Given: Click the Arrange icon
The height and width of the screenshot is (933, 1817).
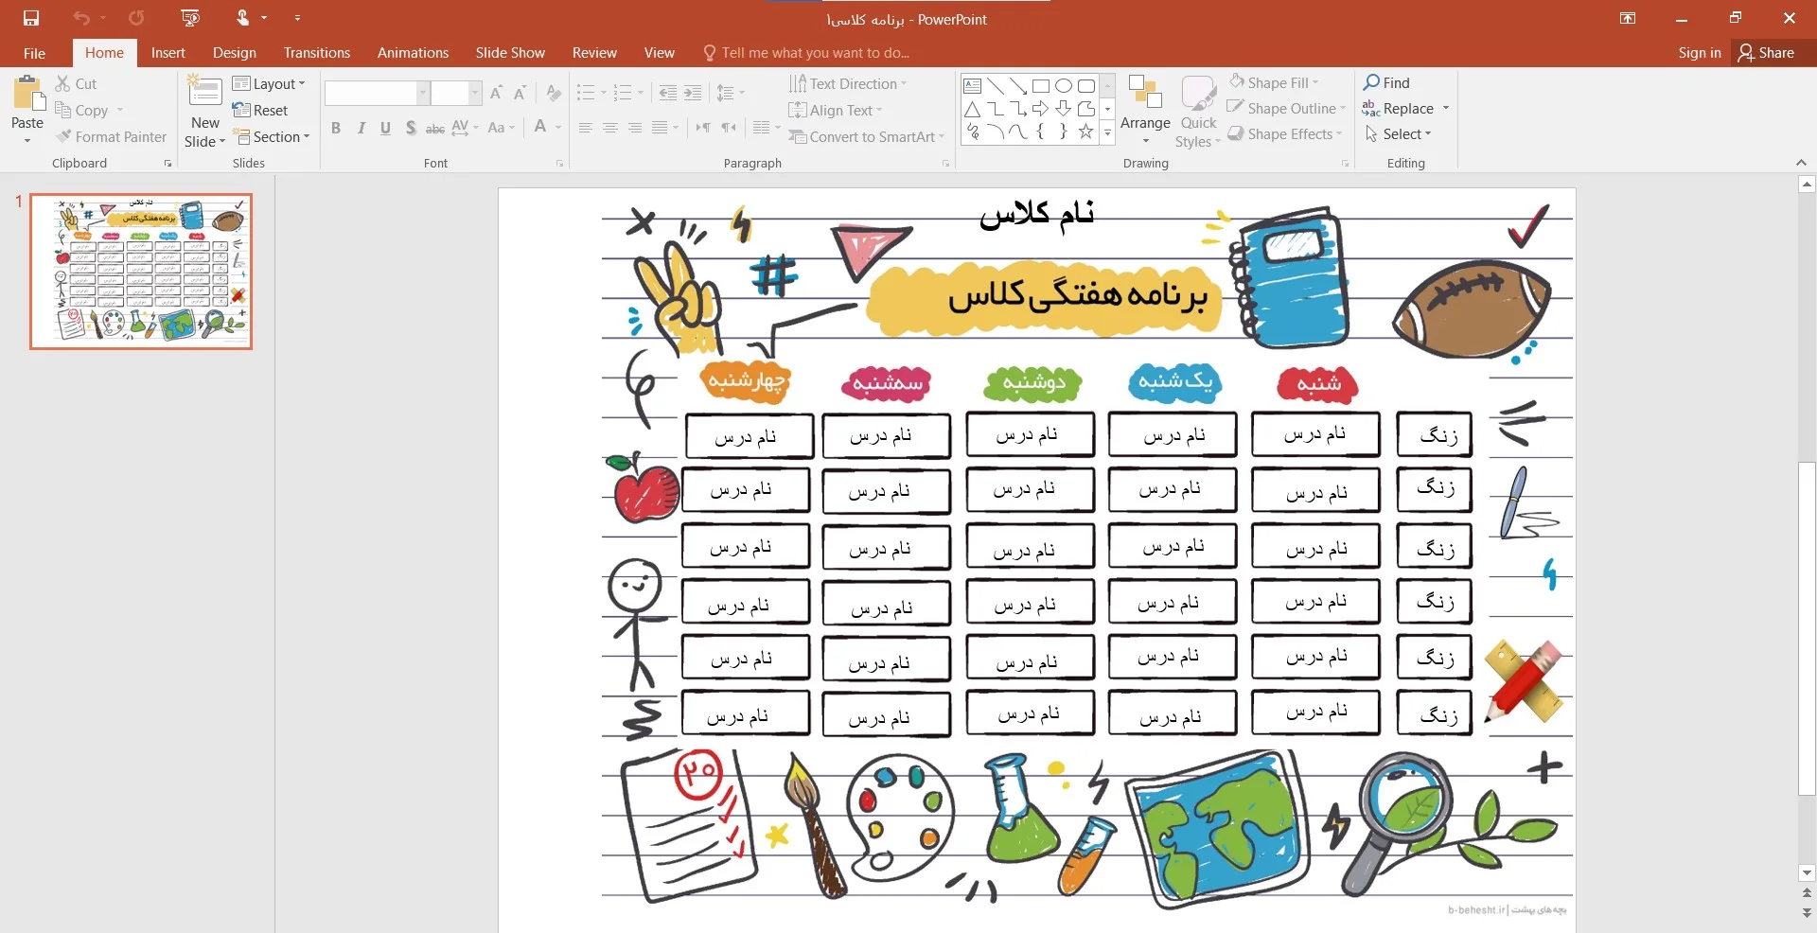Looking at the screenshot, I should coord(1145,93).
